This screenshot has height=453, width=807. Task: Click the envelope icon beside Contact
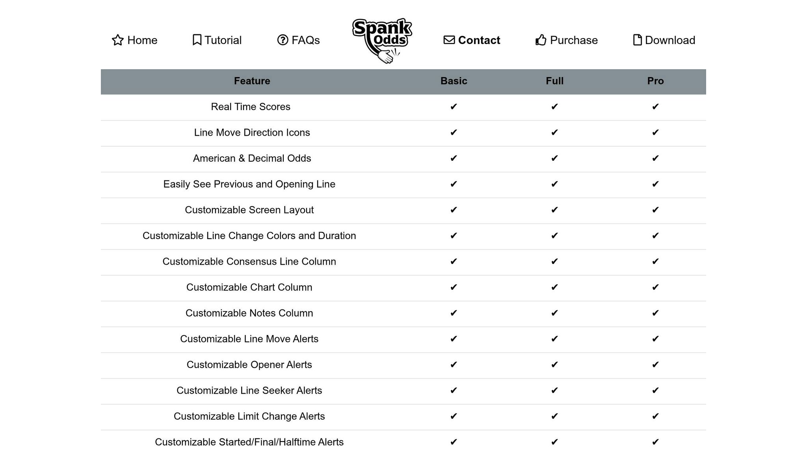pos(449,40)
